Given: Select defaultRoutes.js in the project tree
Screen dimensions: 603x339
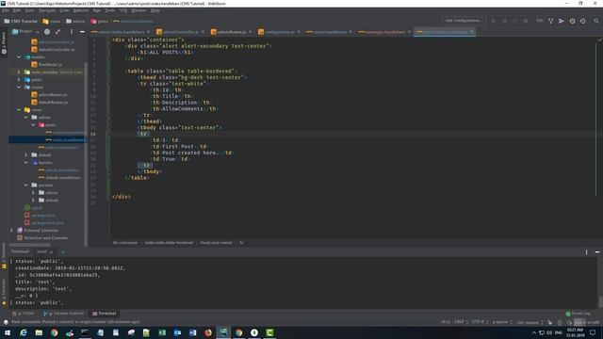Looking at the screenshot, I should click(x=50, y=103).
